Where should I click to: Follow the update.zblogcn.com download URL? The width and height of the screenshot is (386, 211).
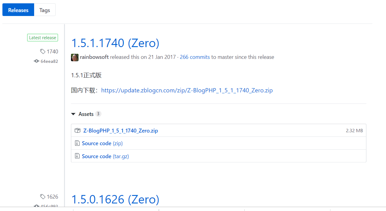click(187, 90)
